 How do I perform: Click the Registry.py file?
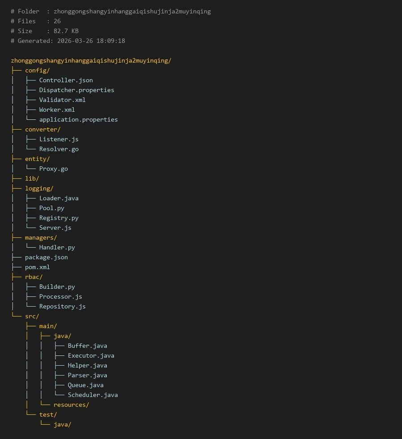point(59,218)
